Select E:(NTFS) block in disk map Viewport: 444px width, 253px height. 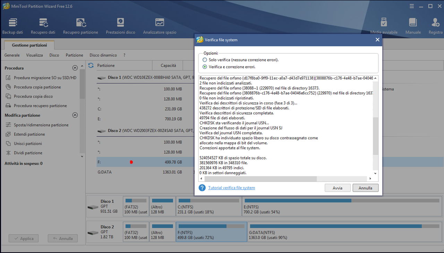tap(342, 206)
